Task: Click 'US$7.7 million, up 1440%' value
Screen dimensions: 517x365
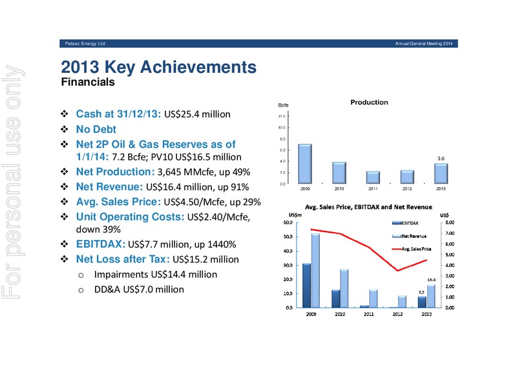Action: pyautogui.click(x=182, y=244)
